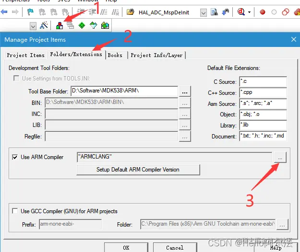Click the browse button next to Regfile

[185, 137]
